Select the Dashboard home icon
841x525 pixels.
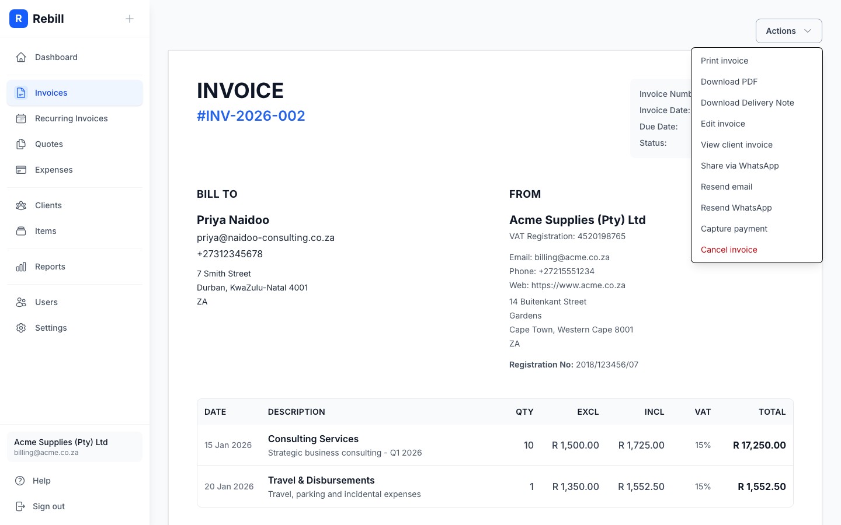(21, 57)
